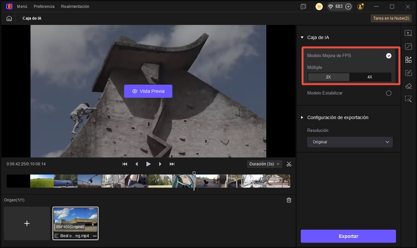Screen dimensions: 417x248
Task: Open Tarea en la Nube(2) button
Action: (391, 18)
